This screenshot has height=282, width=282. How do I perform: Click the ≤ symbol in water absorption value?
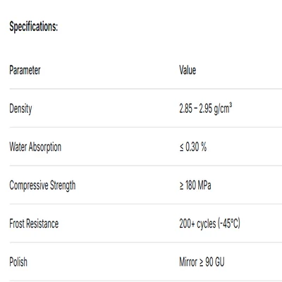[182, 147]
